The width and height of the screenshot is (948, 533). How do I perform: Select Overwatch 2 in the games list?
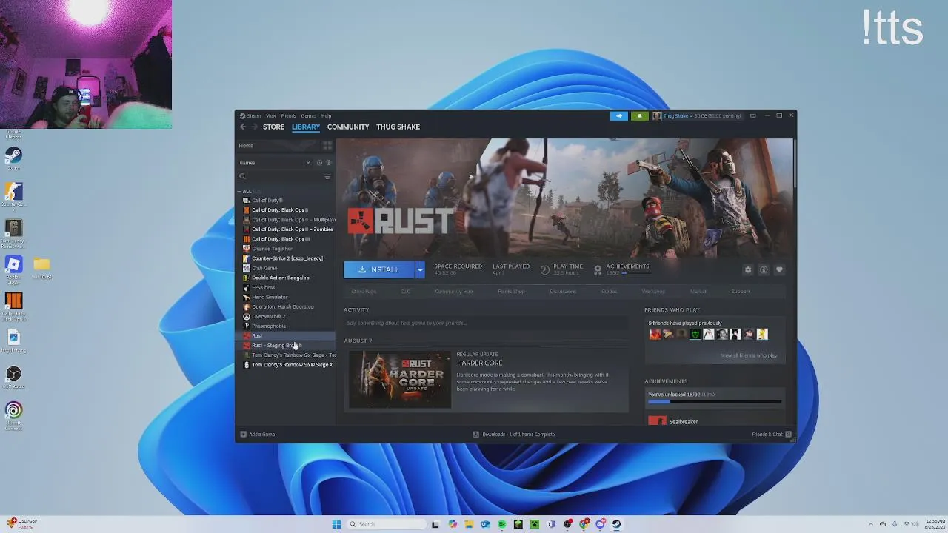tap(287, 316)
